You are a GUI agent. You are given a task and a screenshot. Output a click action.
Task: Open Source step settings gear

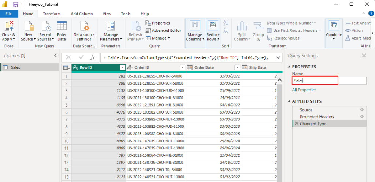pyautogui.click(x=362, y=110)
